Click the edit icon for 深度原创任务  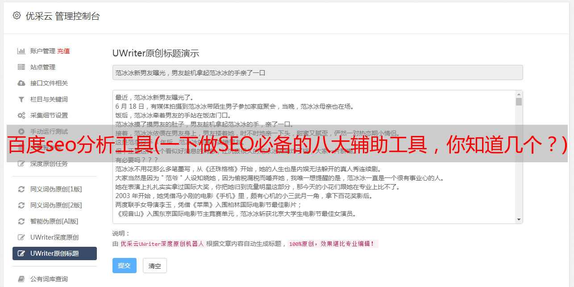pyautogui.click(x=21, y=164)
